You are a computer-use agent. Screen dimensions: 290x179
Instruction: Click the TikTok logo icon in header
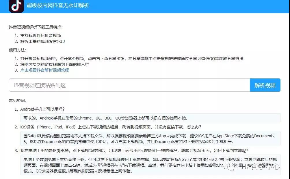pyautogui.click(x=16, y=6)
